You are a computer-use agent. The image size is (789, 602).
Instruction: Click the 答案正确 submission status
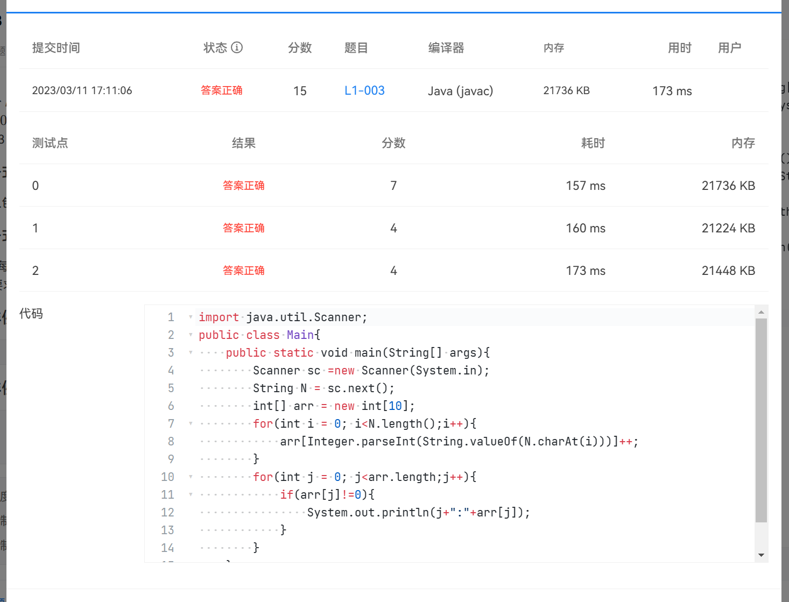[x=222, y=90]
